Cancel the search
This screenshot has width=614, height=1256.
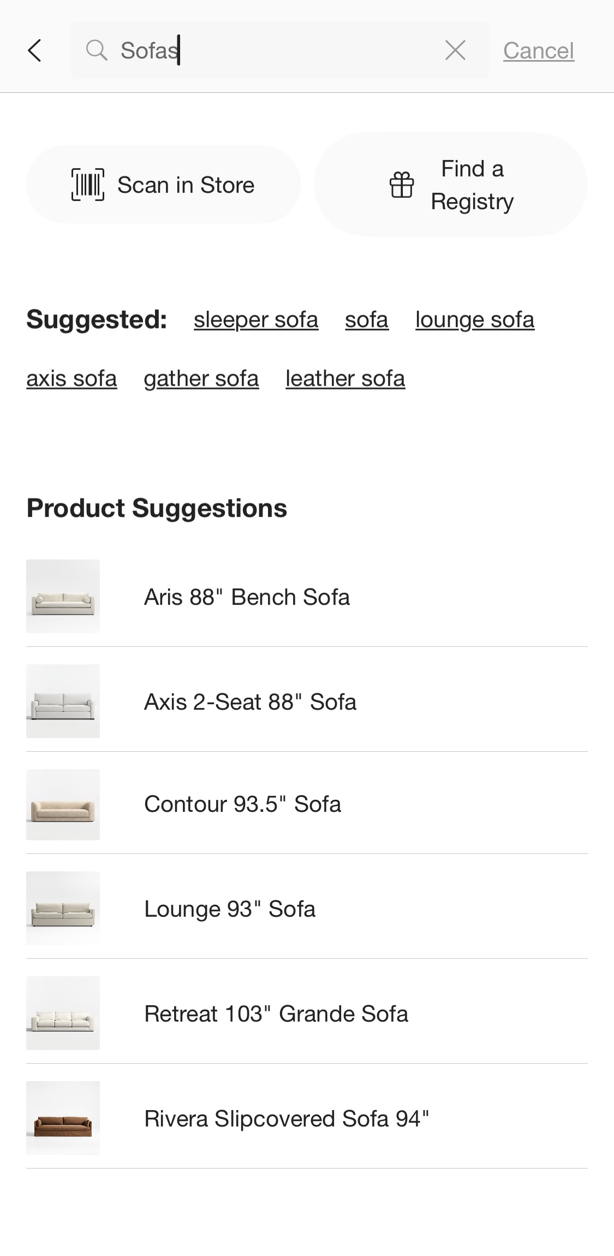[538, 51]
